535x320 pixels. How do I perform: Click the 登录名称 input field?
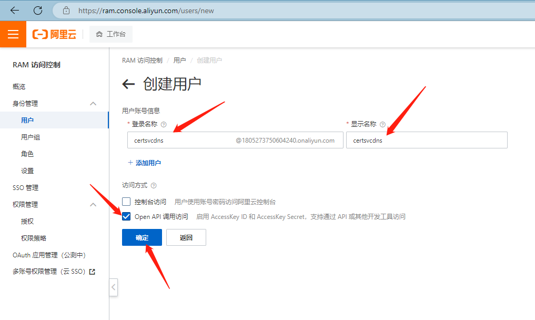pyautogui.click(x=179, y=141)
